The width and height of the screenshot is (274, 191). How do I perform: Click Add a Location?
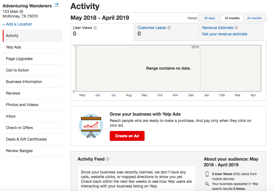click(17, 24)
